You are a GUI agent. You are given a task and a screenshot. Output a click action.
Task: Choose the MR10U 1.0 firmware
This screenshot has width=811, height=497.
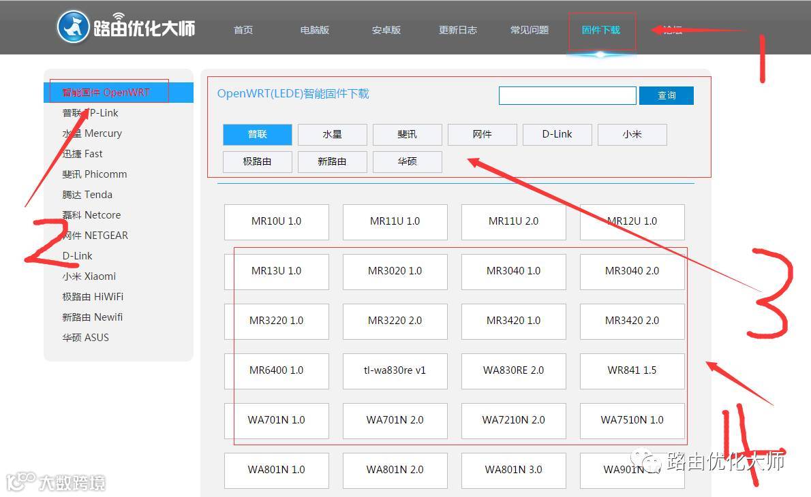pos(277,222)
